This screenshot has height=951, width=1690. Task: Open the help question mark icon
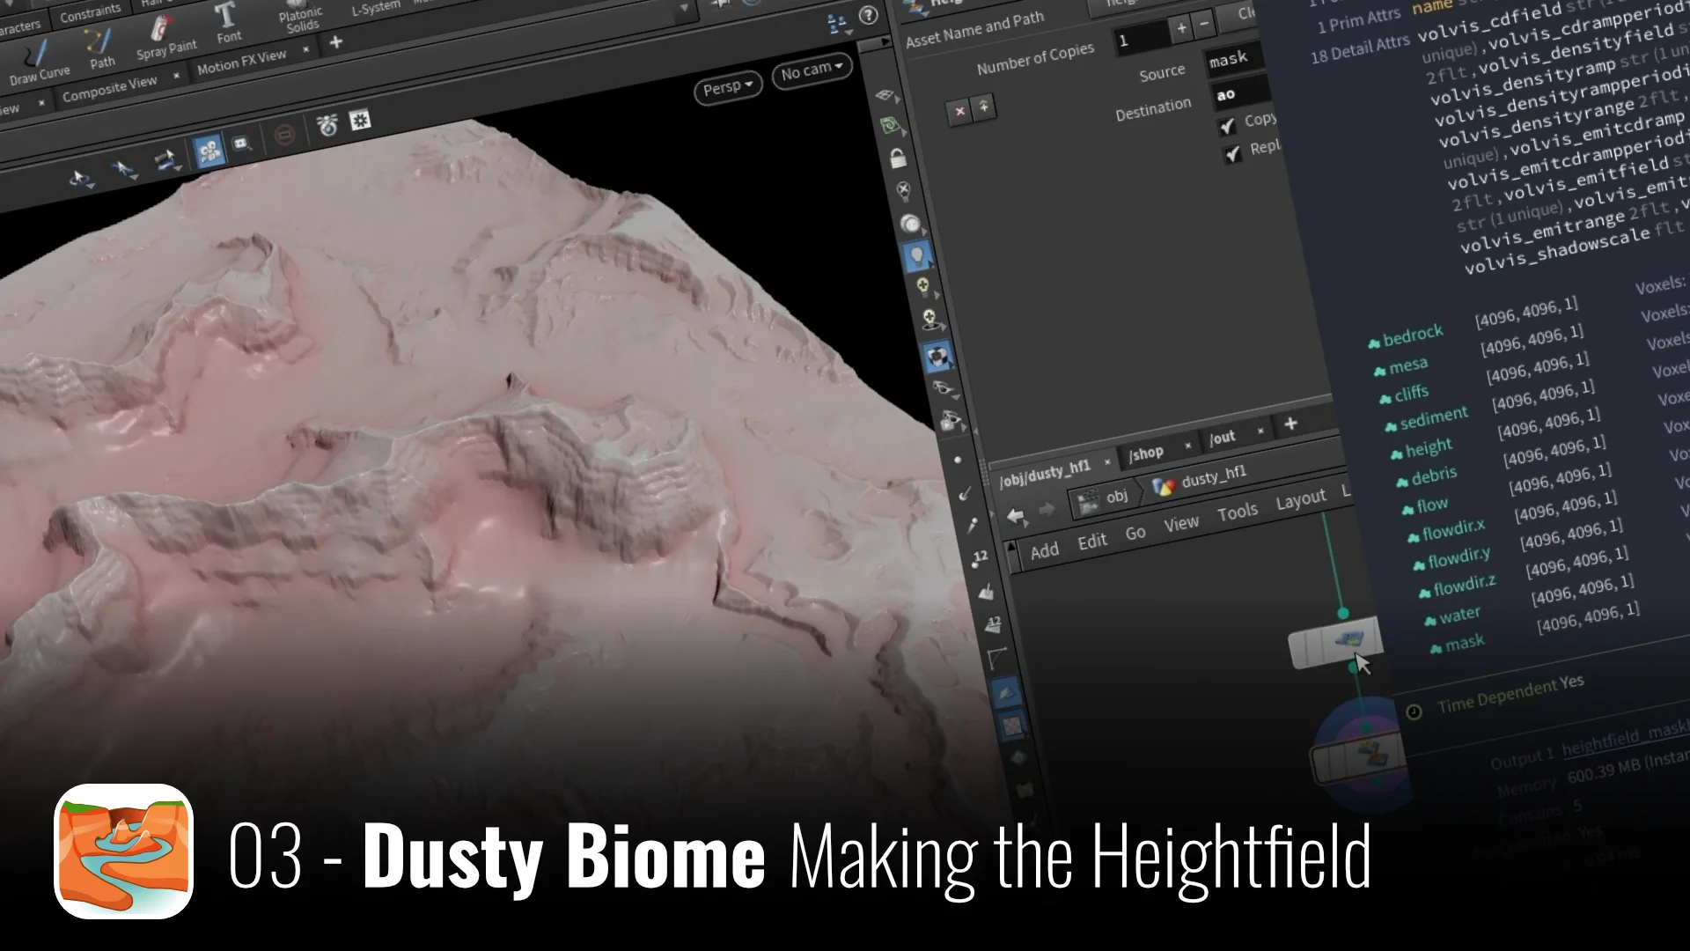868,15
